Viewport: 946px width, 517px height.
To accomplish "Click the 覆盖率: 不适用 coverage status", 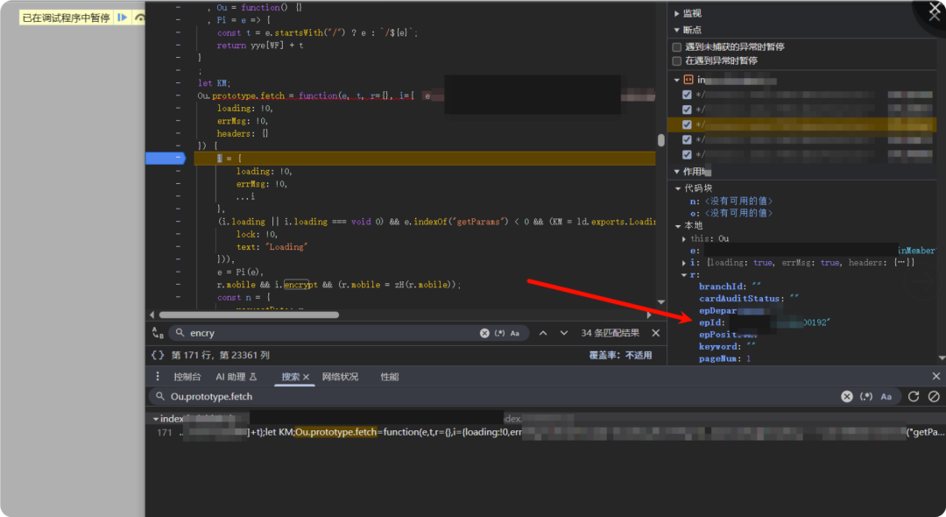I will [x=620, y=355].
